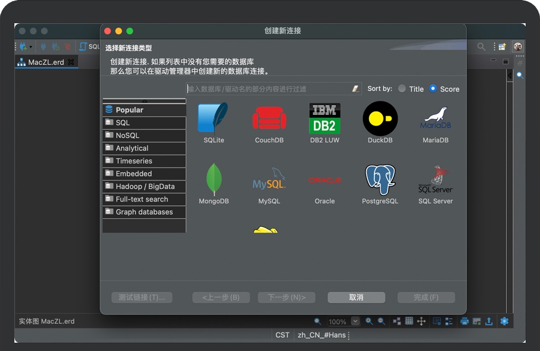Select the DuckDB database icon
The height and width of the screenshot is (351, 540).
(x=380, y=118)
